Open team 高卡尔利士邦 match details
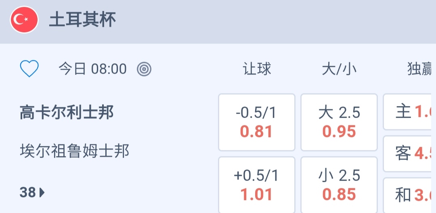The image size is (436, 213). tap(67, 113)
